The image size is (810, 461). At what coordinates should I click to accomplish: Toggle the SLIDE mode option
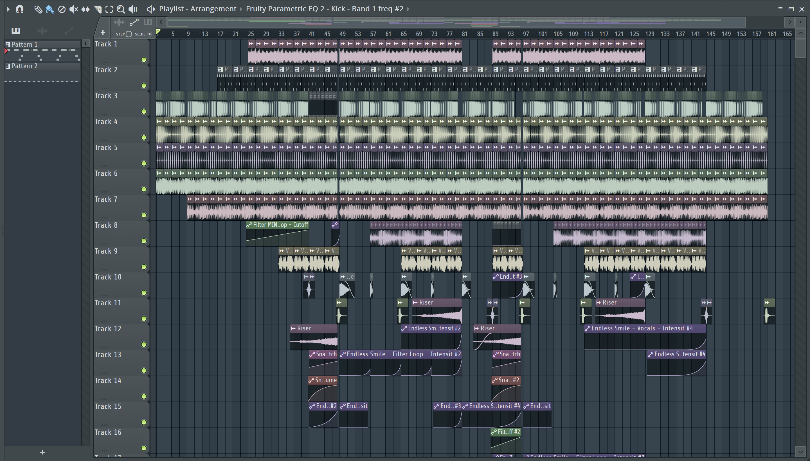[150, 34]
